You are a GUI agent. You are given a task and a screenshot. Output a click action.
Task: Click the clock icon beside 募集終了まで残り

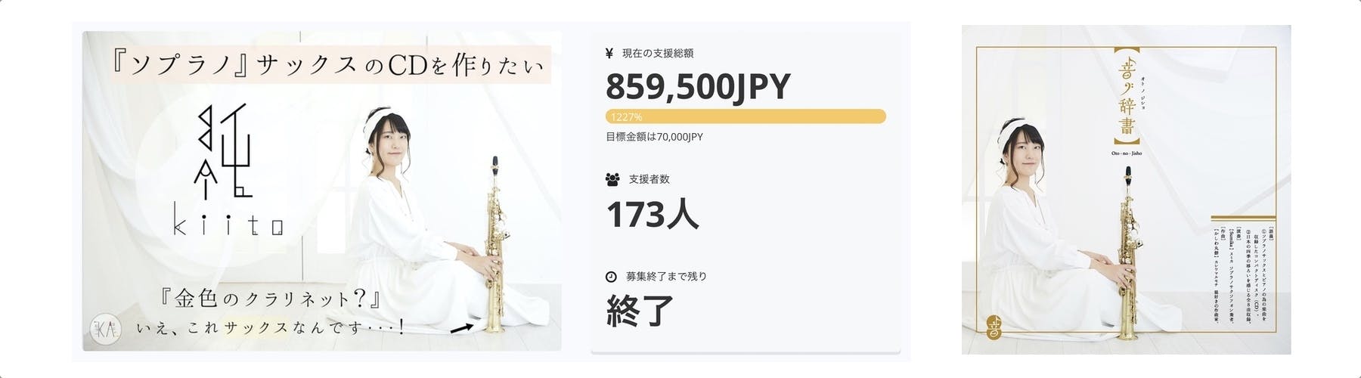(611, 277)
